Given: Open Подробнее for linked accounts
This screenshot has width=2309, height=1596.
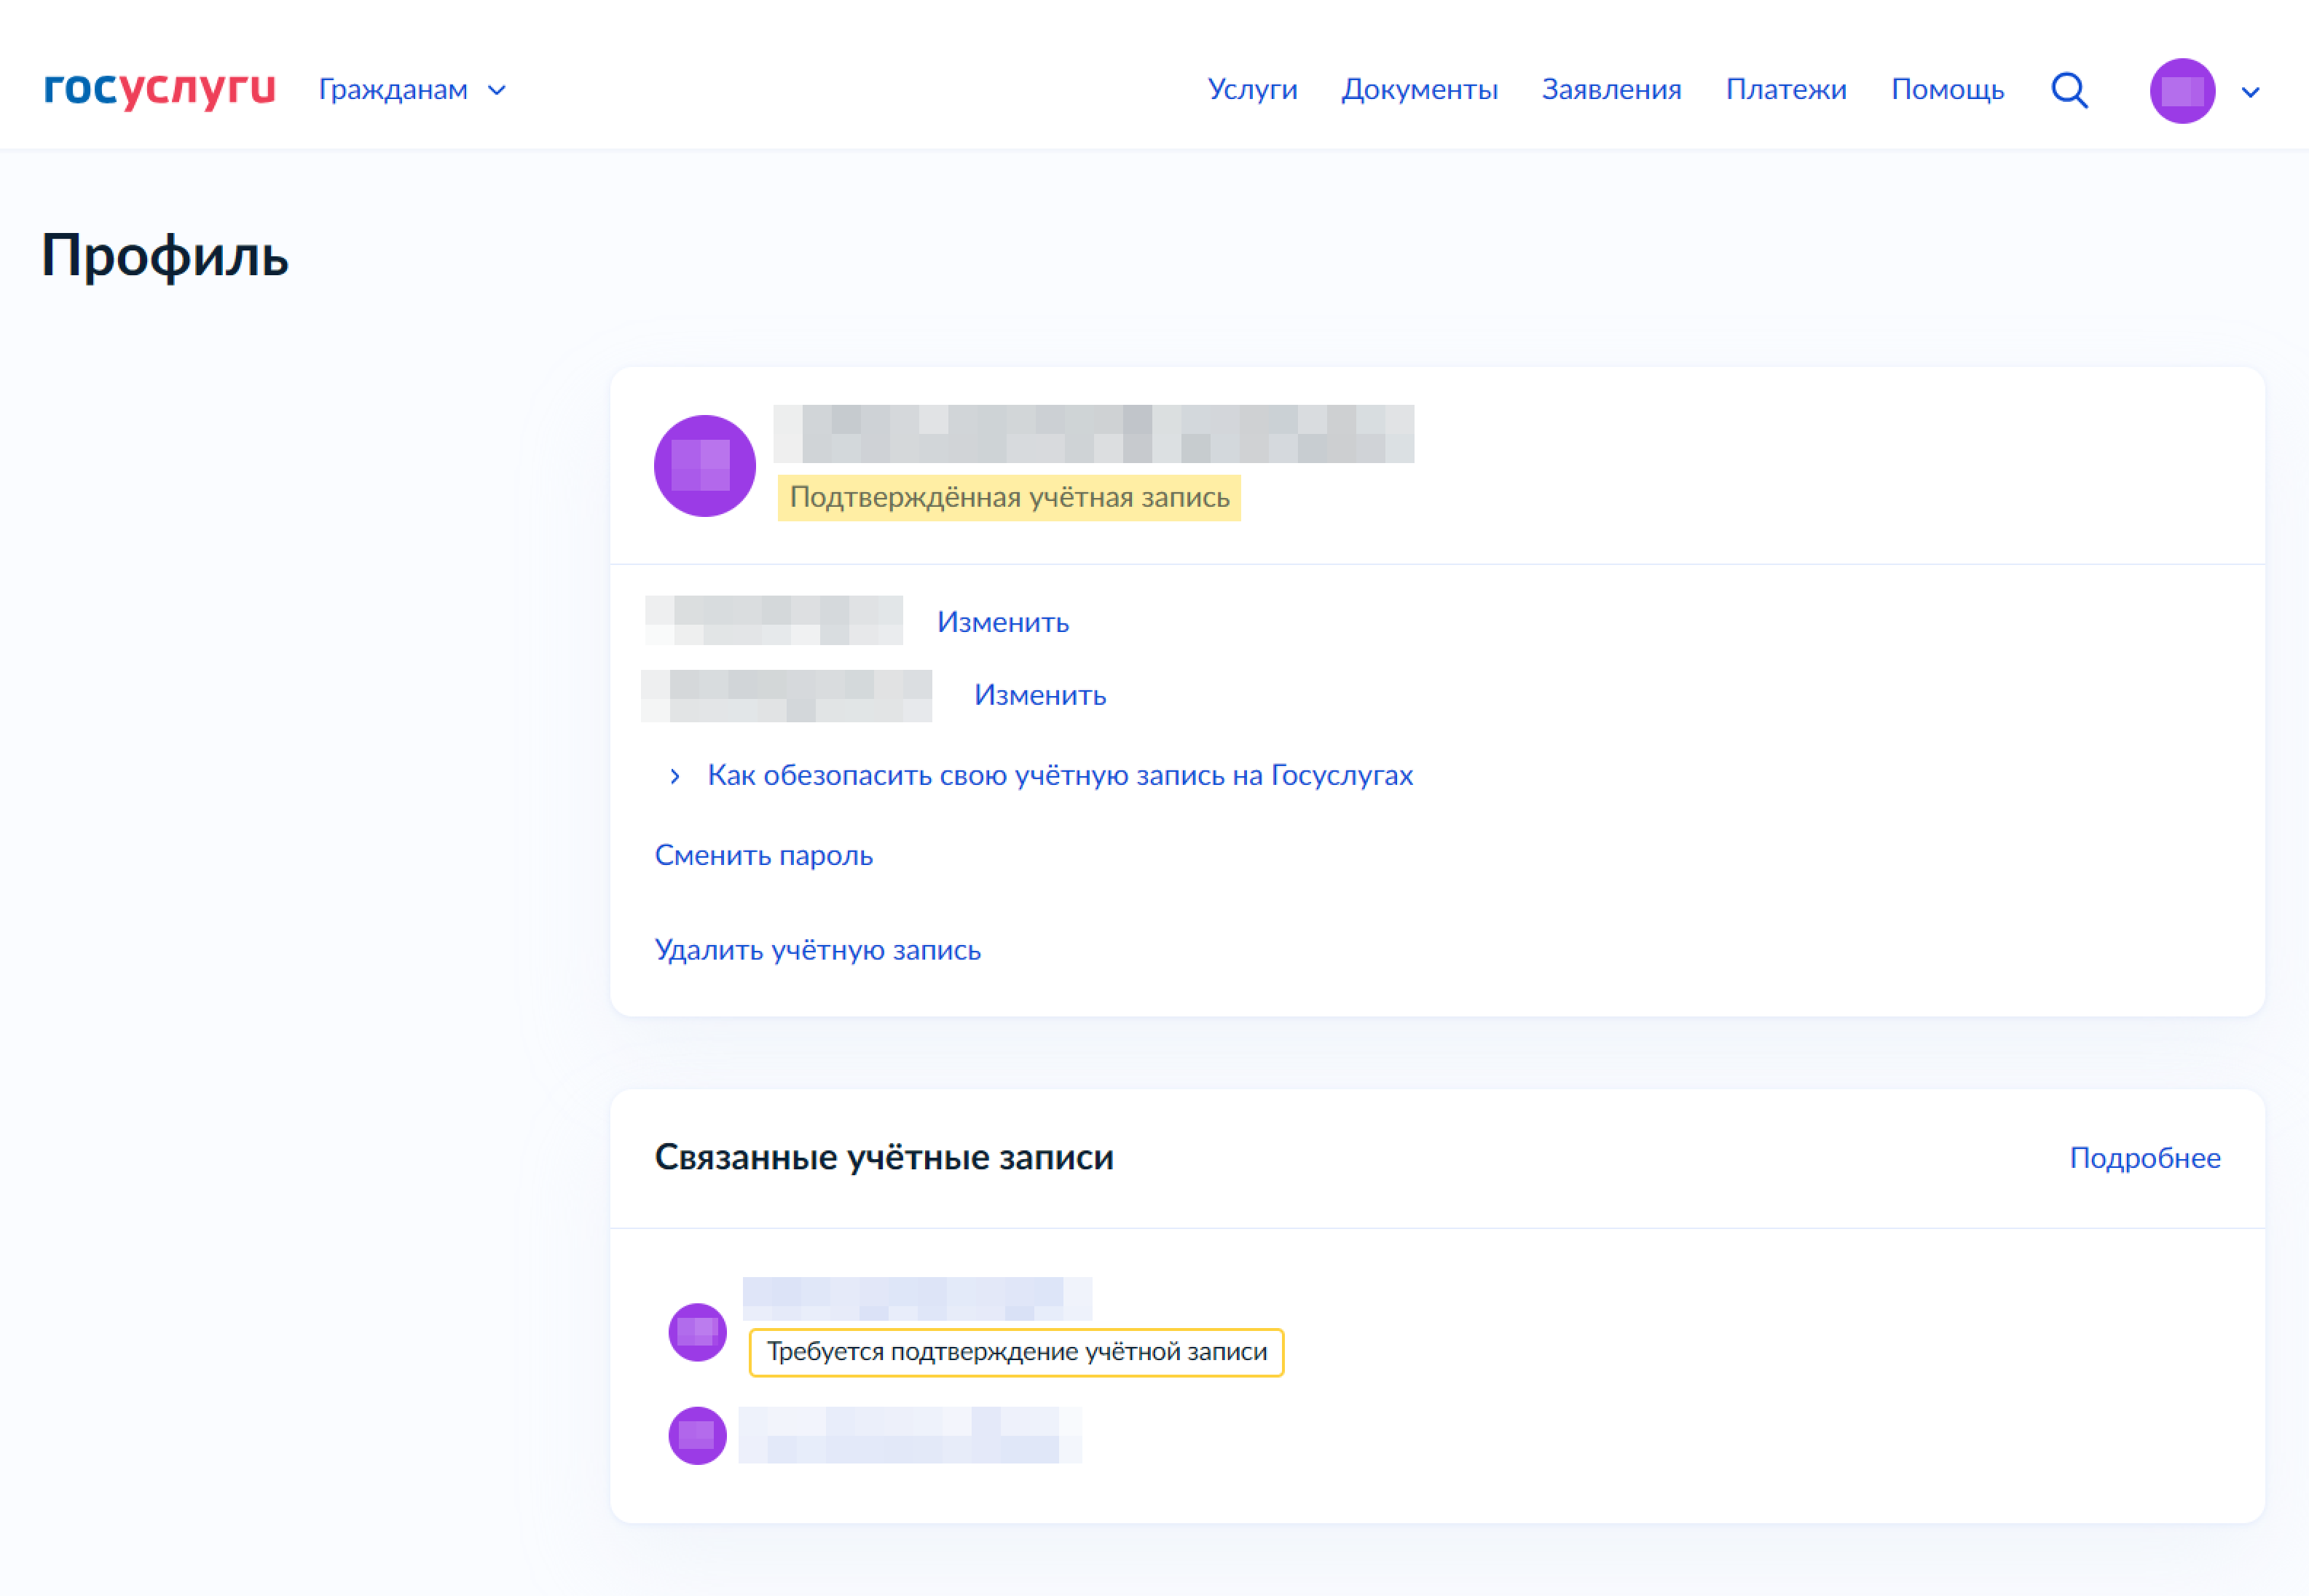Looking at the screenshot, I should (2145, 1157).
